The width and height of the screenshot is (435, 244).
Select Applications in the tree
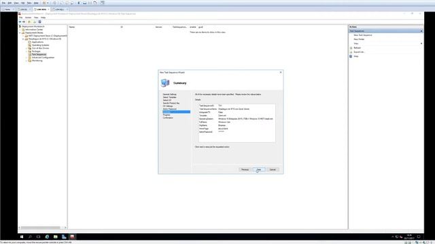point(38,42)
